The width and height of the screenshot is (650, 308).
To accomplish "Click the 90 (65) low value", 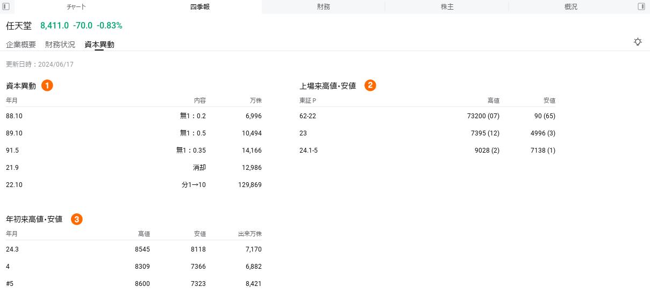I will 545,116.
